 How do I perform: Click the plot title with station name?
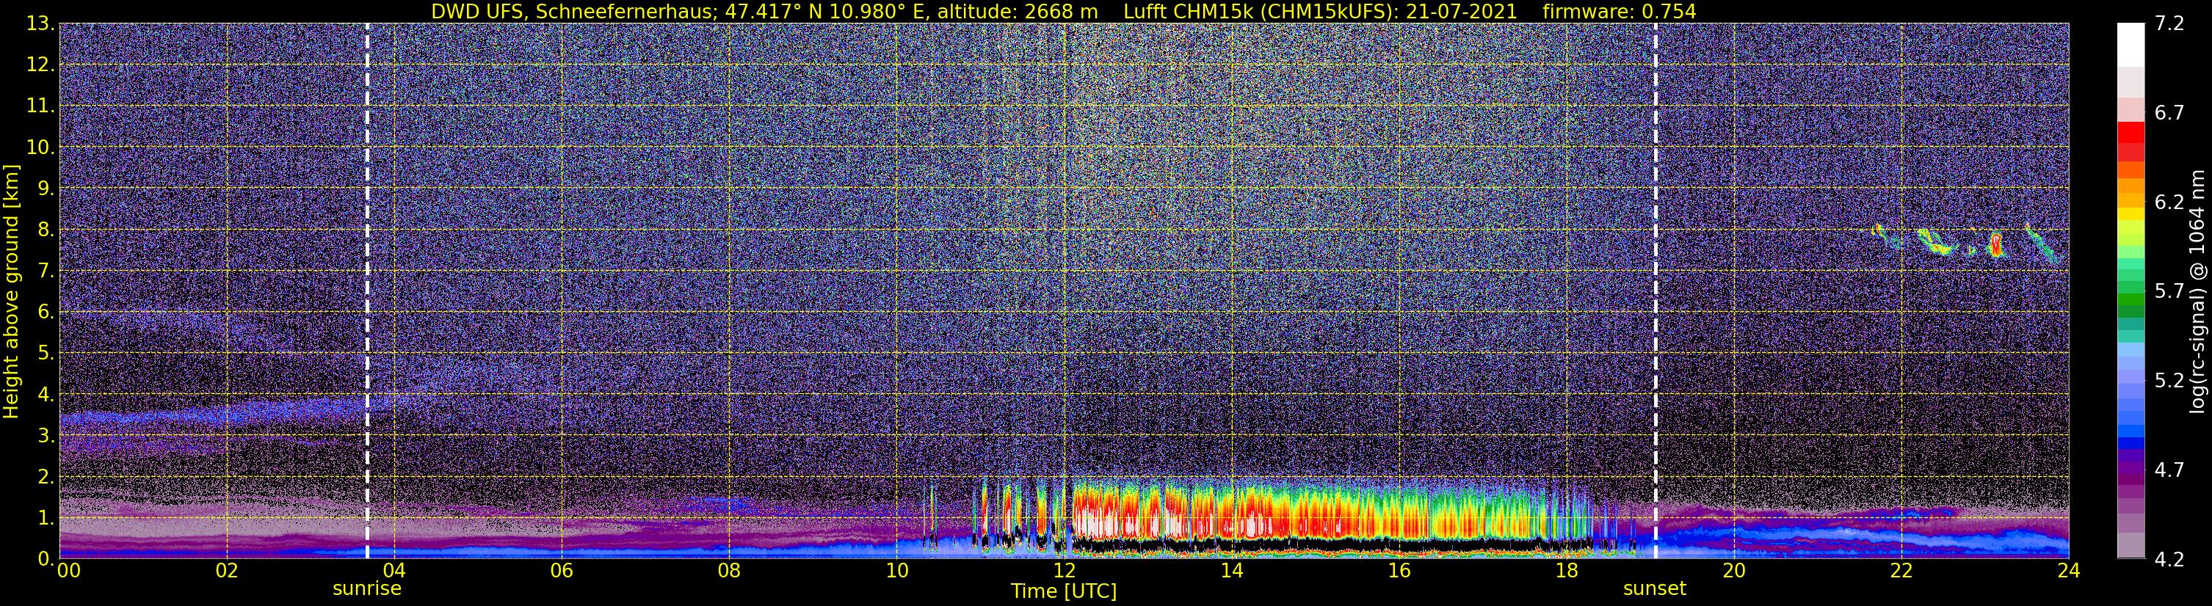point(1063,11)
